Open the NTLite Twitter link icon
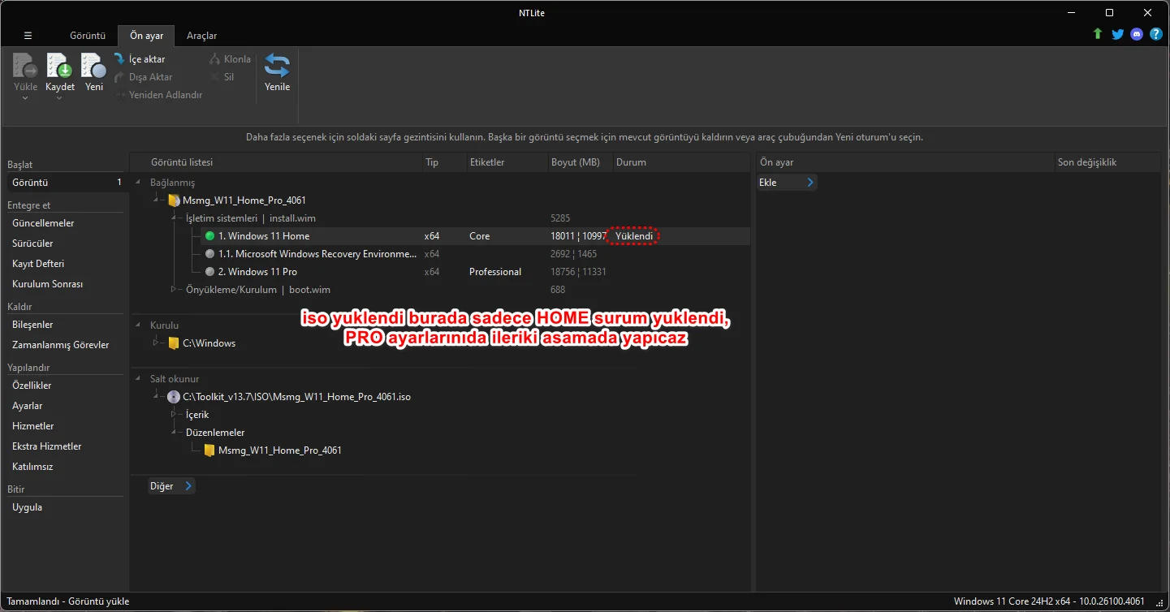 (x=1117, y=34)
